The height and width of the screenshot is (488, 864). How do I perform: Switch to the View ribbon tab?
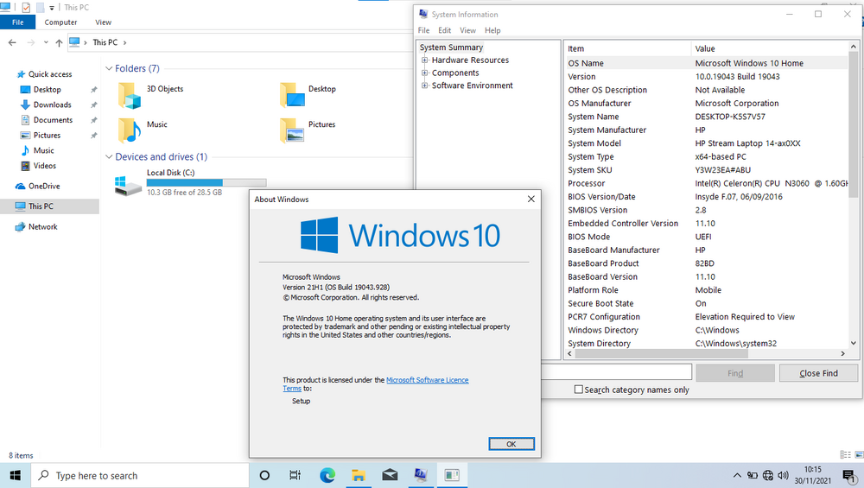pyautogui.click(x=103, y=22)
